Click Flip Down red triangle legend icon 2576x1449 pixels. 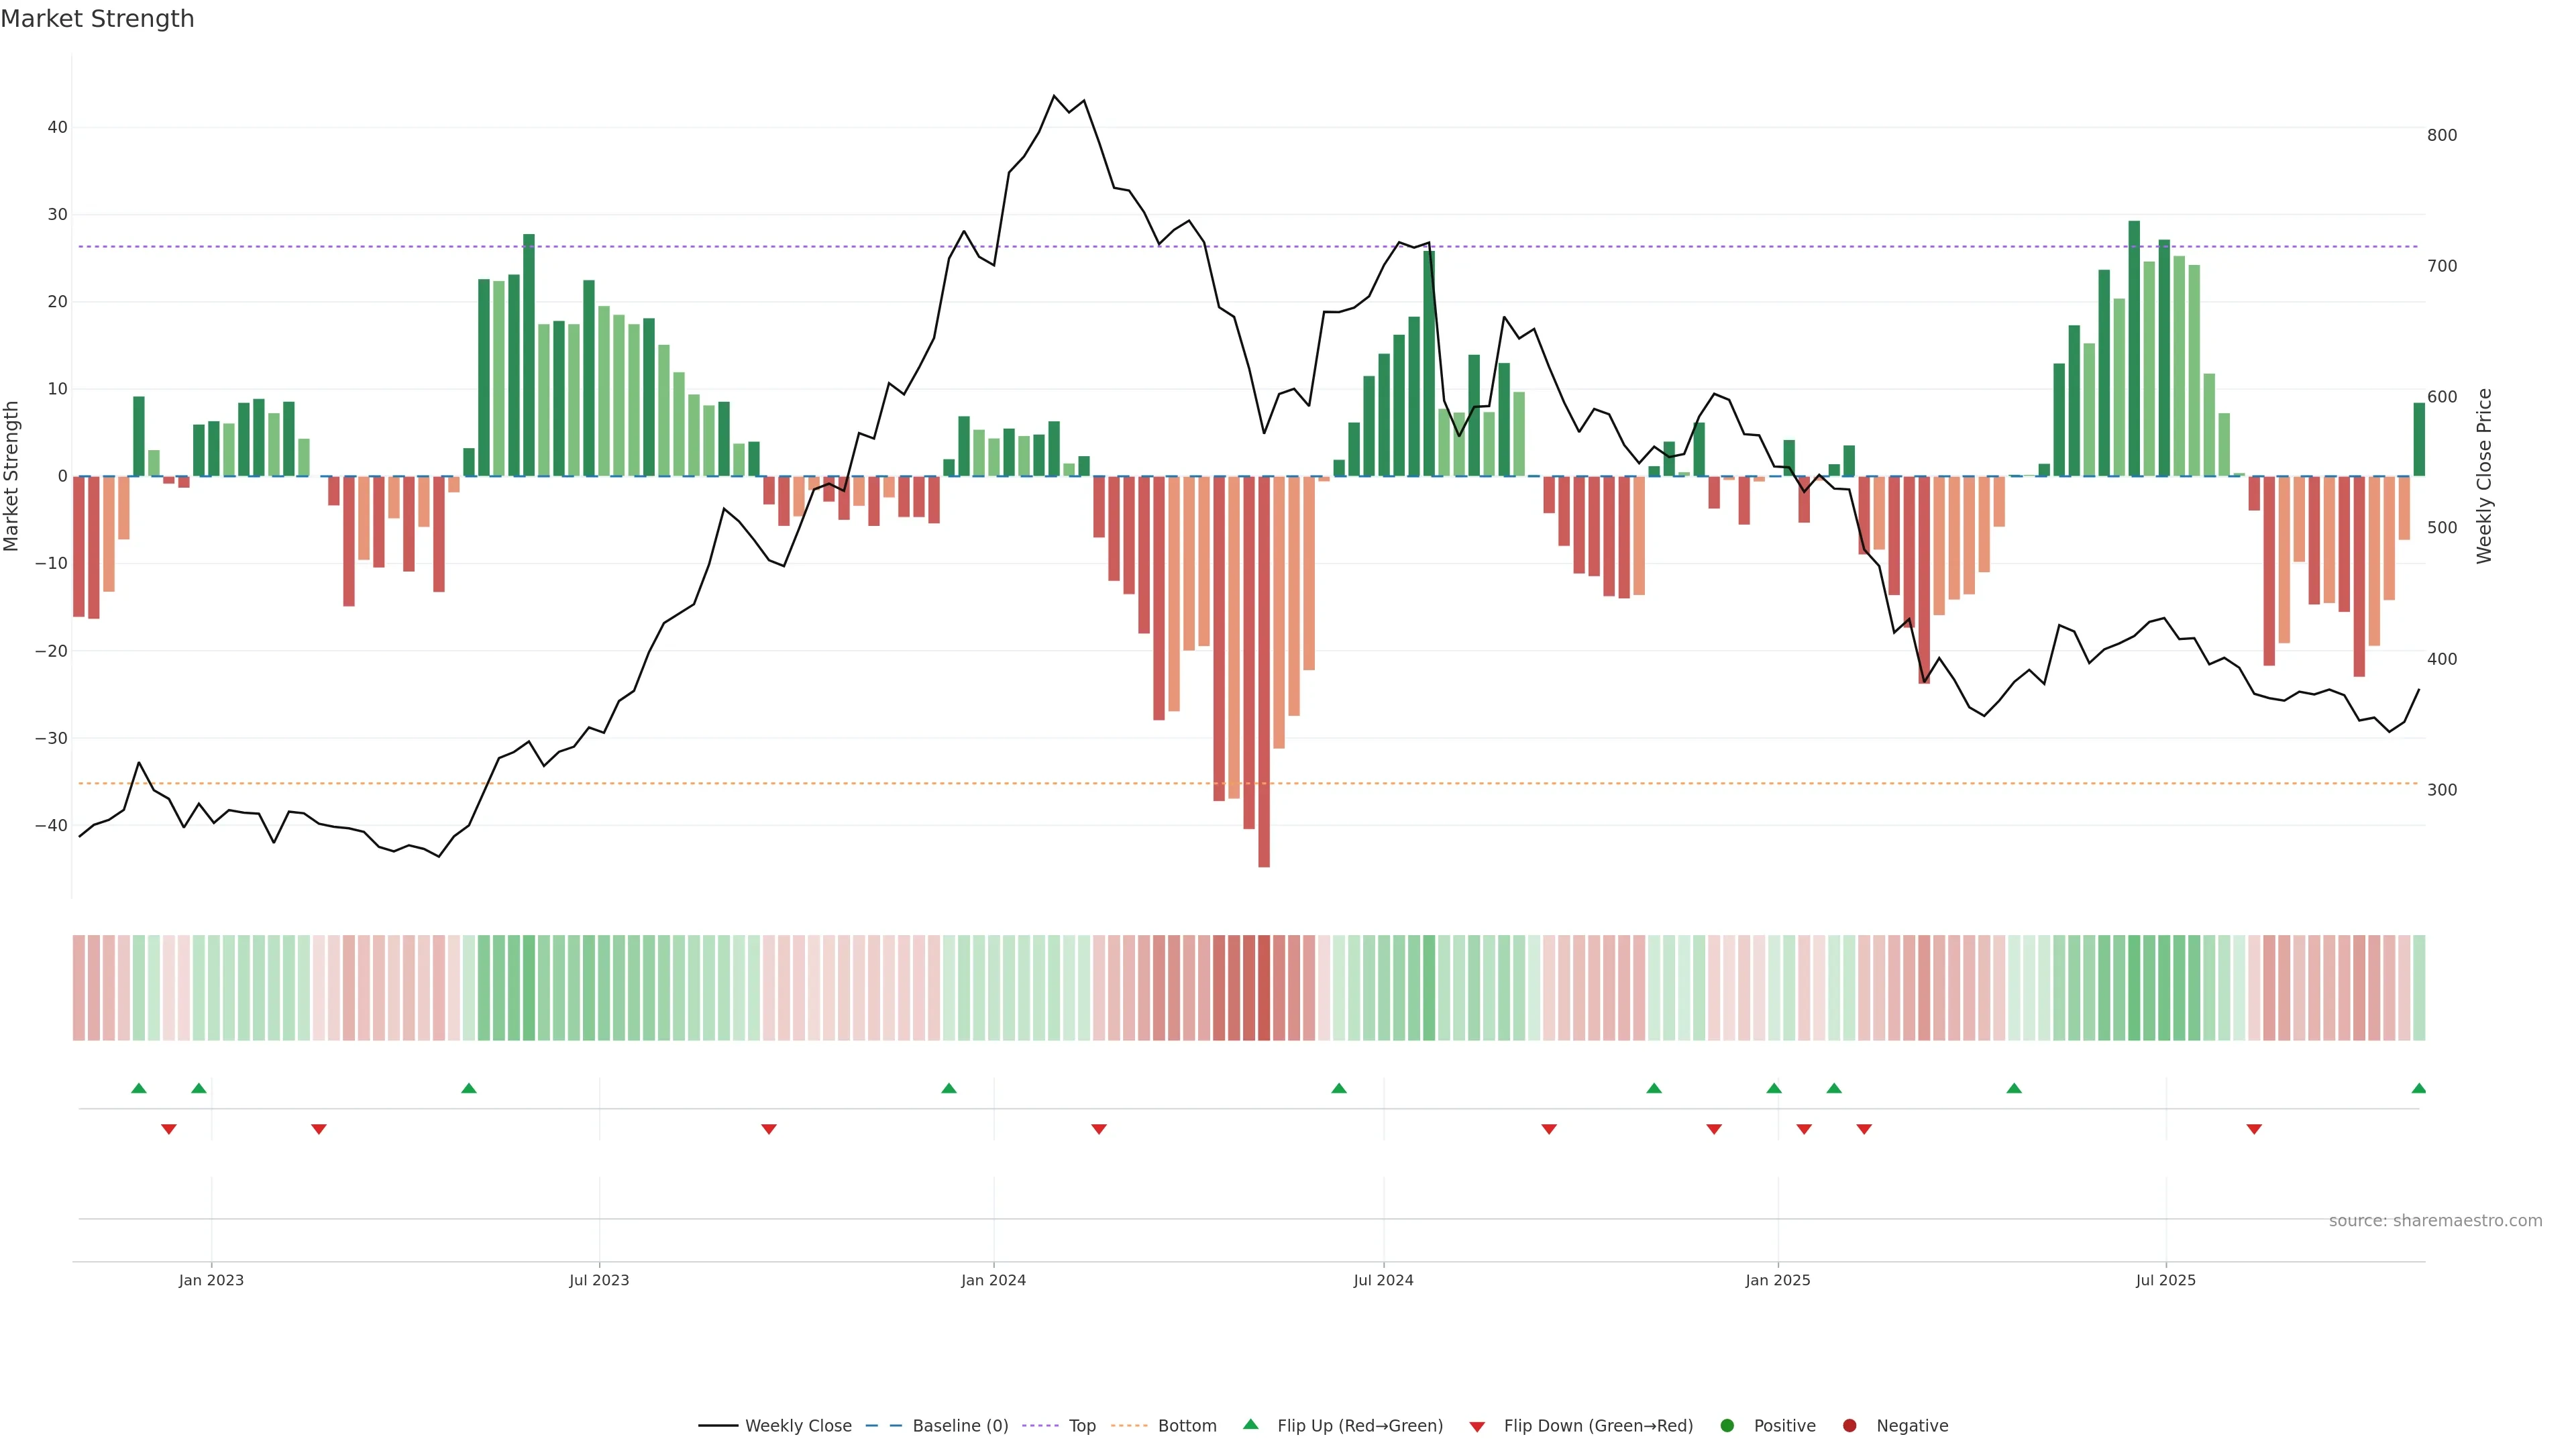tap(1477, 1427)
